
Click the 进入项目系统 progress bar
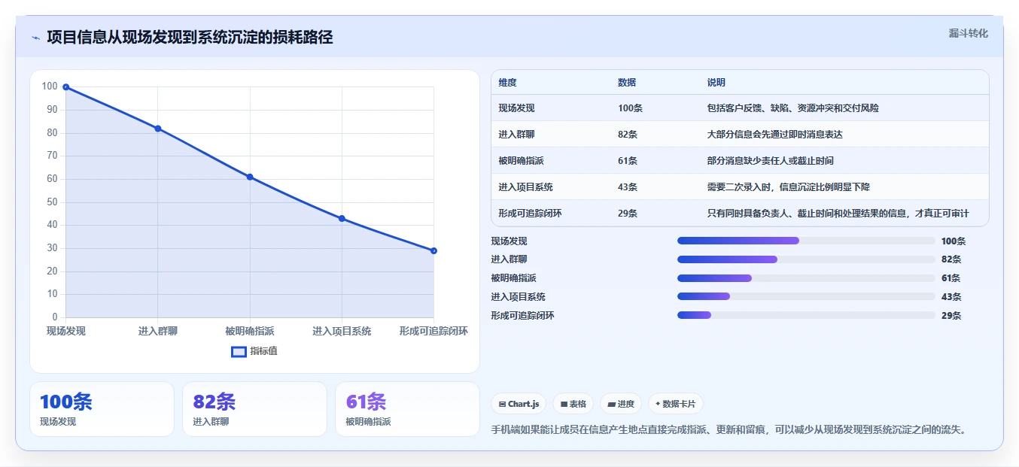806,296
